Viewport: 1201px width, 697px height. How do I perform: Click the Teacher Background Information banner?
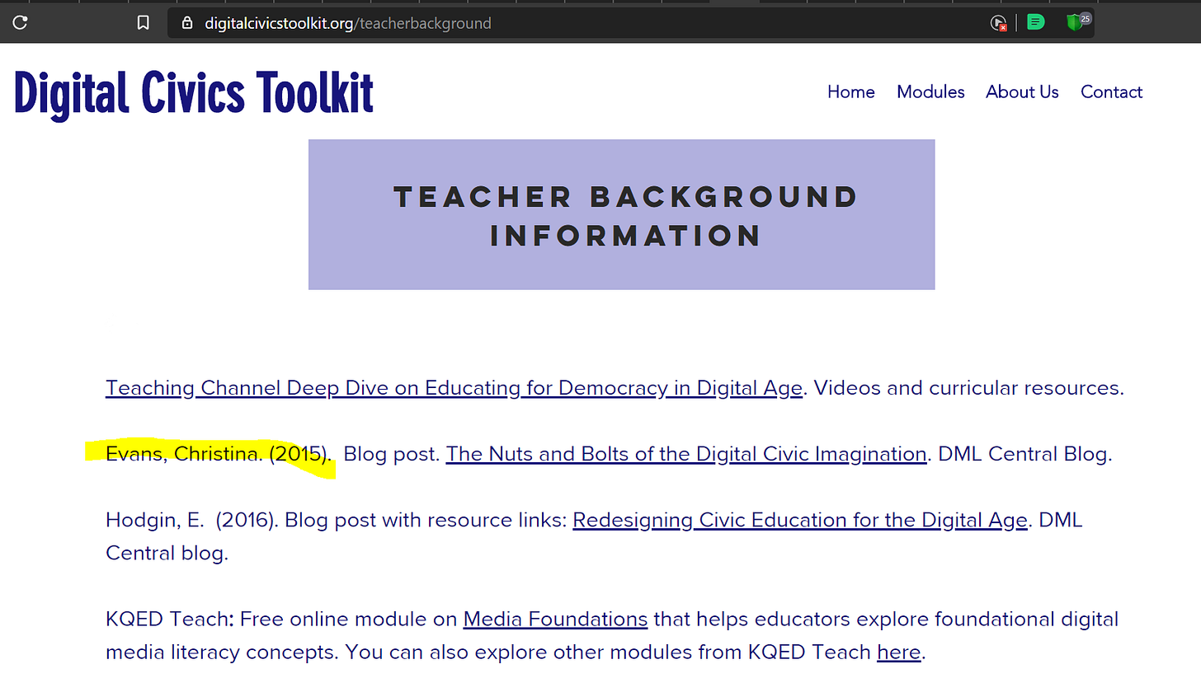(x=621, y=215)
